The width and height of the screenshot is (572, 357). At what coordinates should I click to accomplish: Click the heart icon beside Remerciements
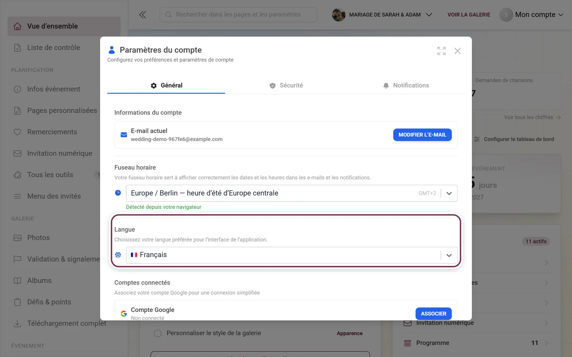(17, 132)
